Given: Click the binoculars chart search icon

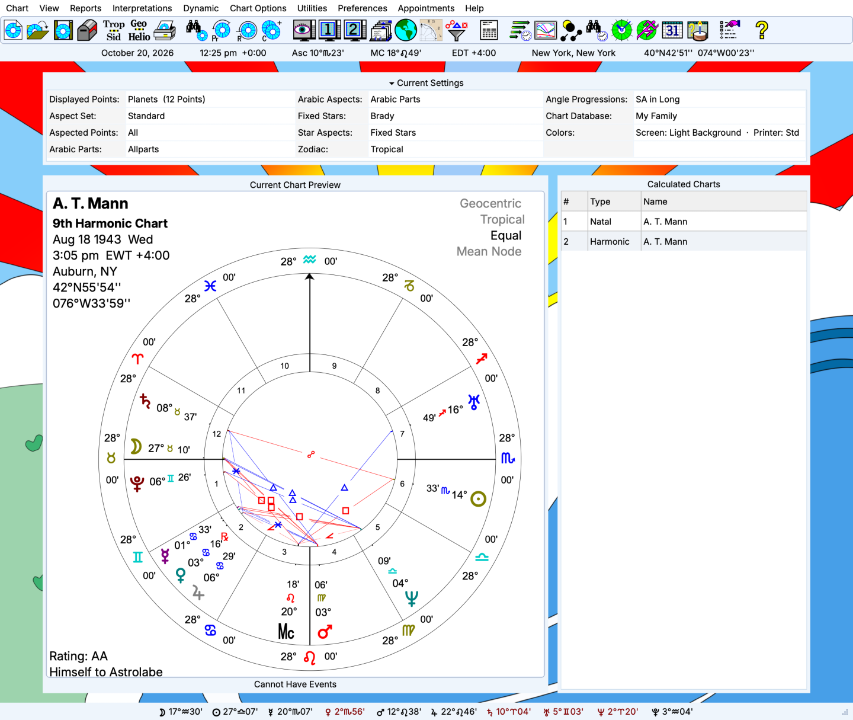Looking at the screenshot, I should [x=196, y=30].
